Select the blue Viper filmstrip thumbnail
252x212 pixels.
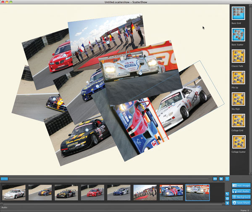119,192
